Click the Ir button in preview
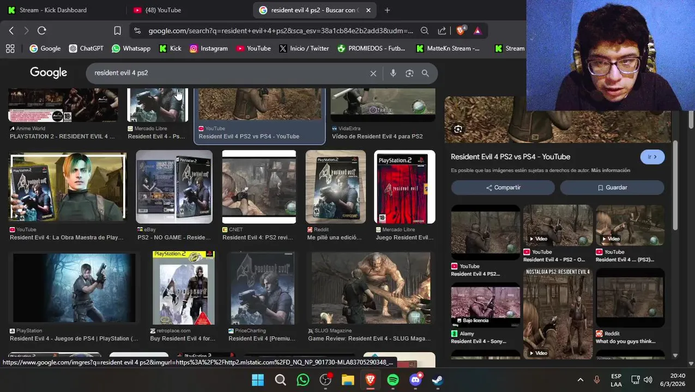Screen dimensions: 695x392 click(x=652, y=157)
